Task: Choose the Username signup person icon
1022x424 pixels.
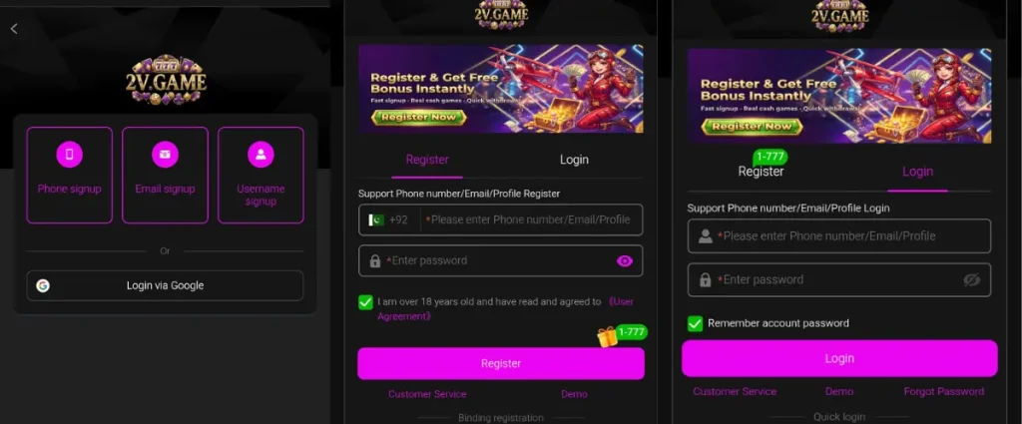Action: 260,155
